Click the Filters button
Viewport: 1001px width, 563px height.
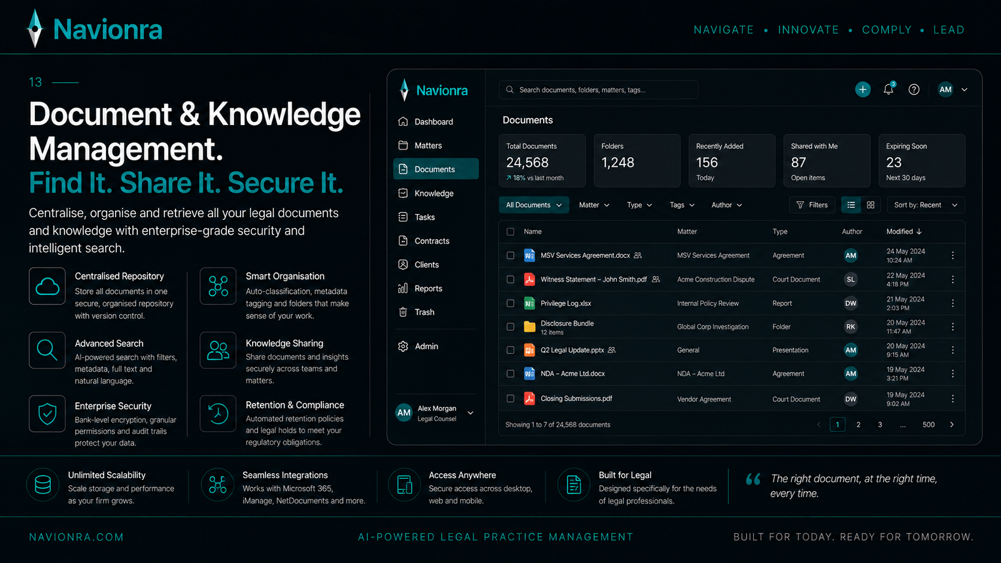click(812, 205)
